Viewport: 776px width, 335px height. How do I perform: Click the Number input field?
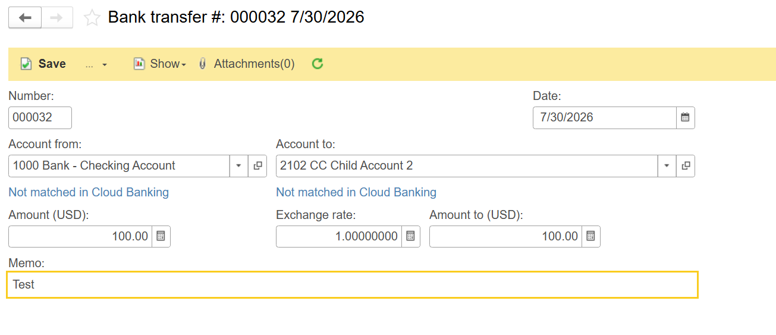click(x=40, y=118)
